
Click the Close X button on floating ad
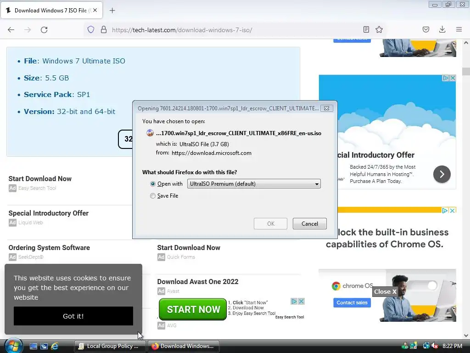pos(385,291)
